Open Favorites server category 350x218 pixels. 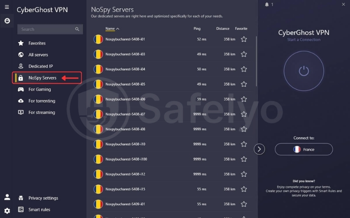pos(37,43)
